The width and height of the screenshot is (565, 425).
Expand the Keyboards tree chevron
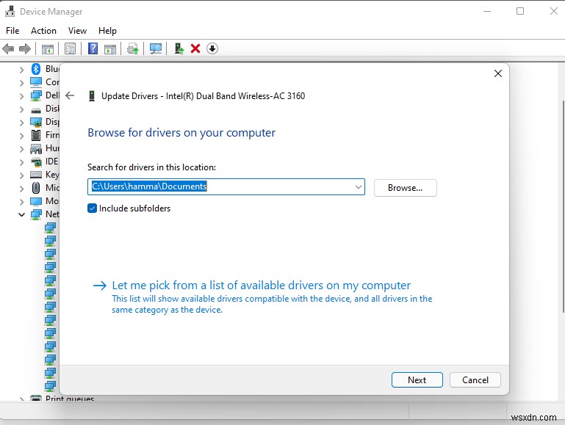click(x=21, y=175)
